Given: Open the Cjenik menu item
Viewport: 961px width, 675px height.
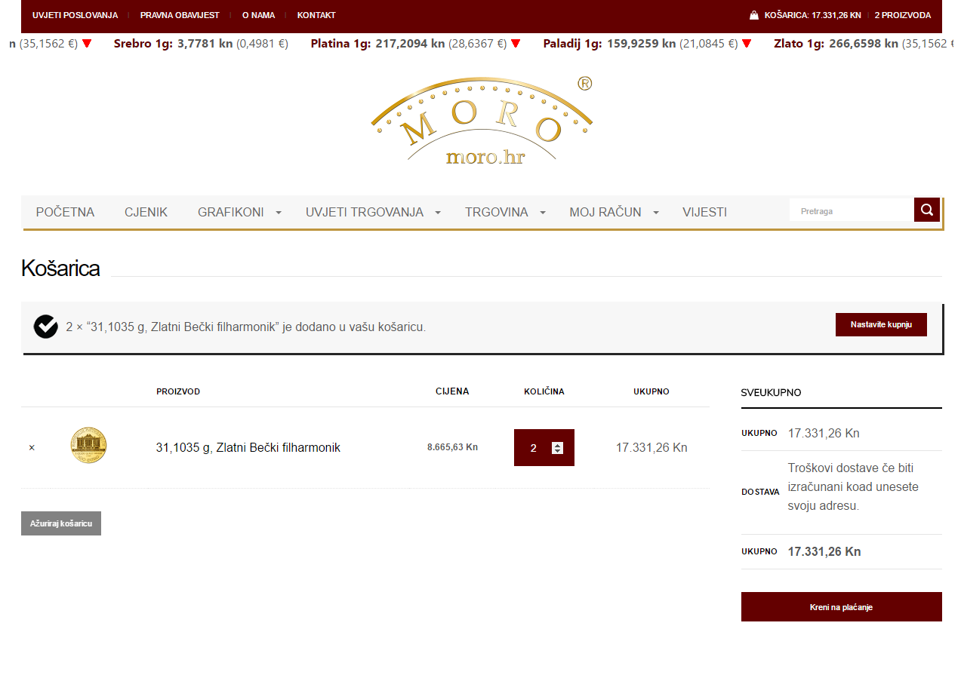Looking at the screenshot, I should tap(146, 212).
